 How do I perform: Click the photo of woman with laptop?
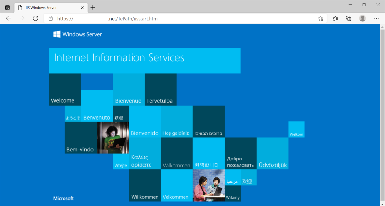[113, 138]
